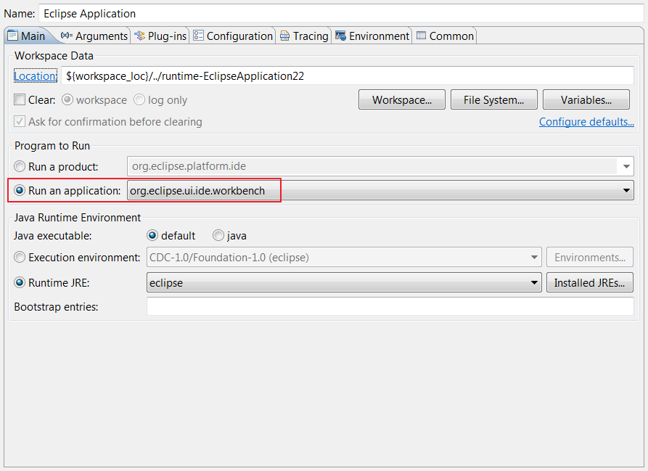The image size is (648, 471).
Task: Expand the Runtime JRE dropdown
Action: [534, 282]
